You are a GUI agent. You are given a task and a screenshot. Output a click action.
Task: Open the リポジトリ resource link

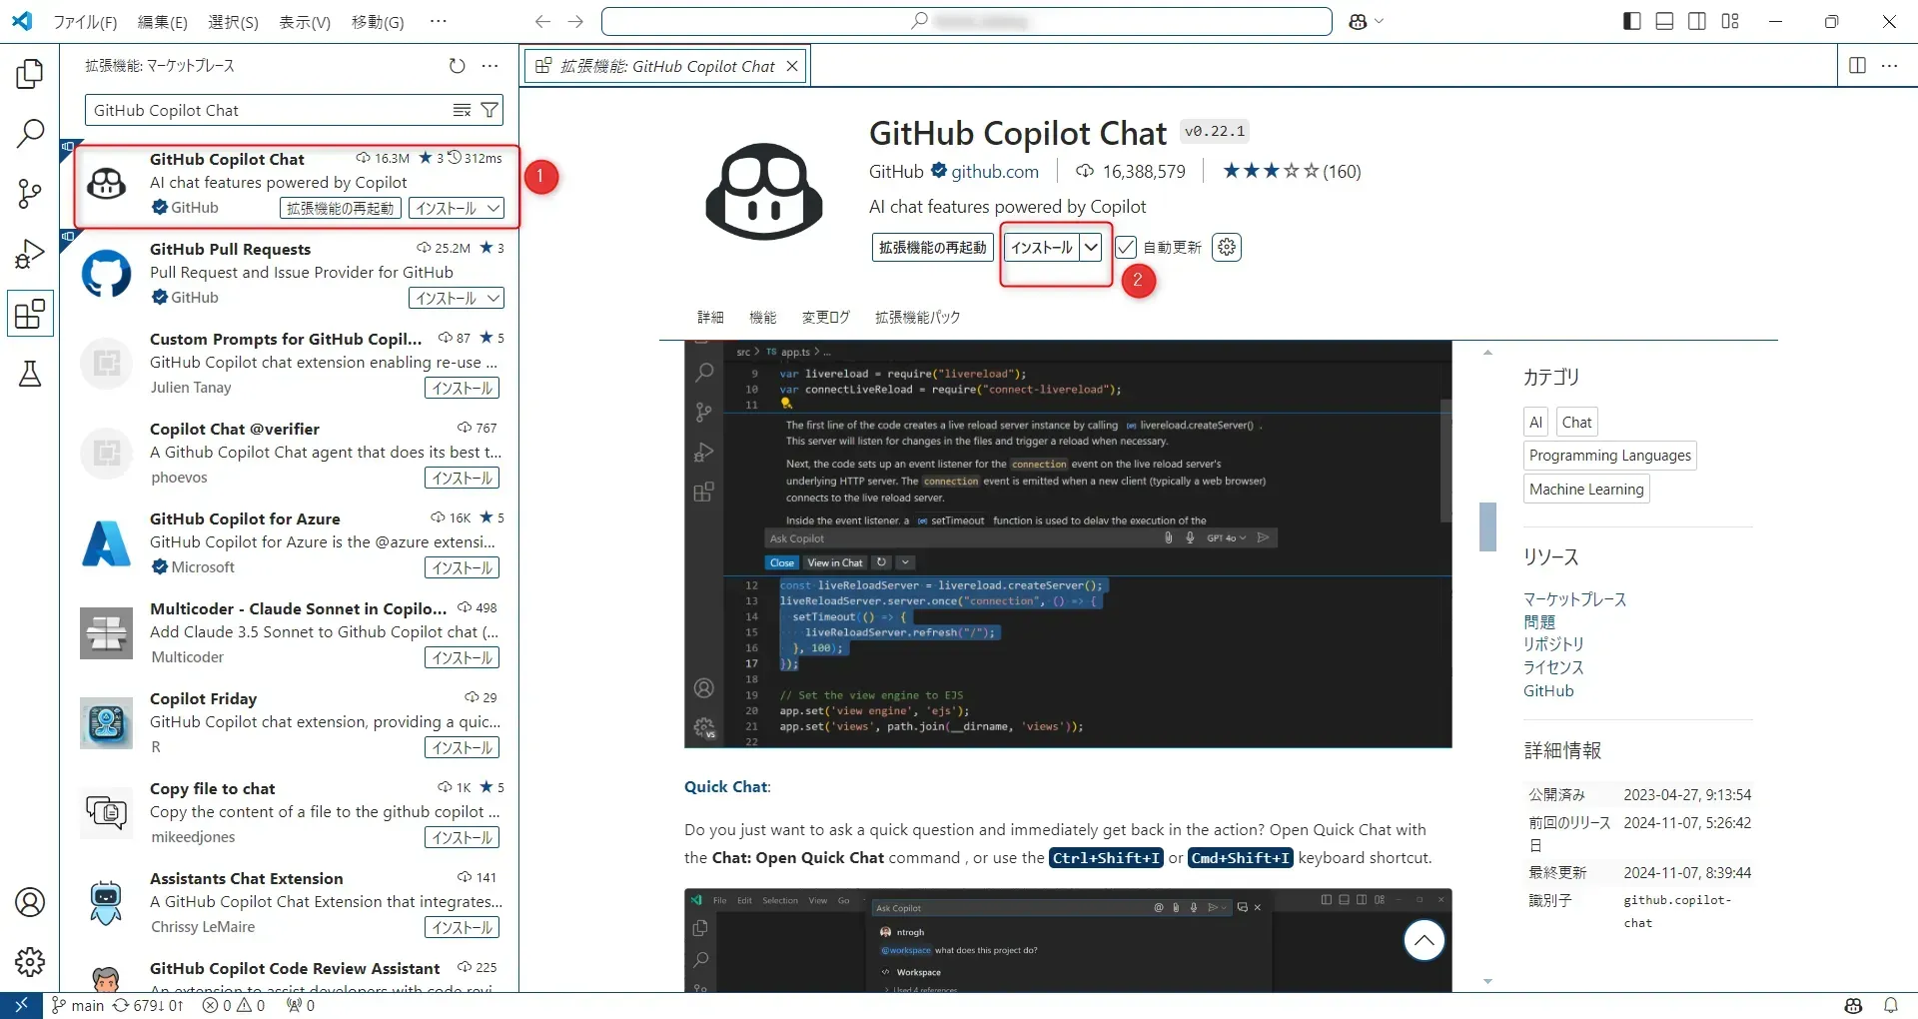[x=1552, y=643]
